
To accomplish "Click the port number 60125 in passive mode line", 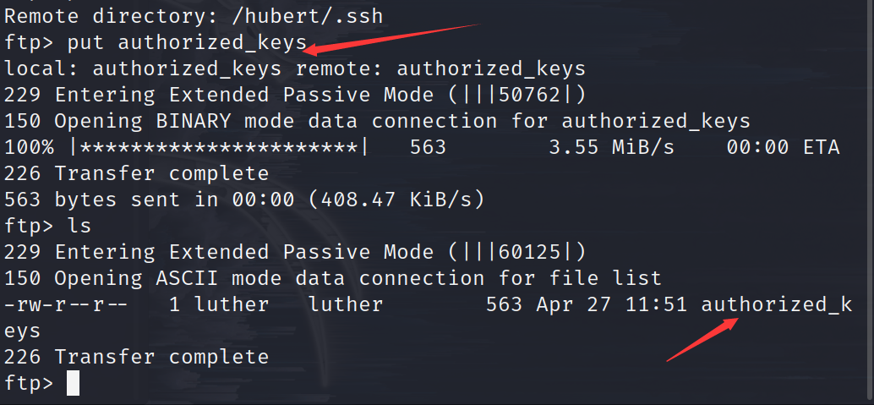I will [x=529, y=253].
